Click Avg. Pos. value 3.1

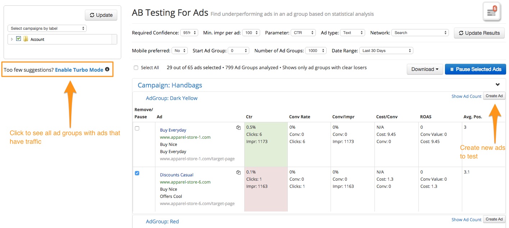click(x=467, y=172)
